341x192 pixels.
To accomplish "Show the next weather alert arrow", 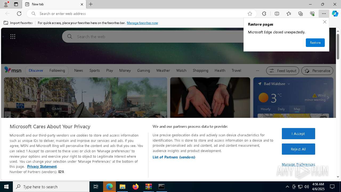I will [328, 98].
